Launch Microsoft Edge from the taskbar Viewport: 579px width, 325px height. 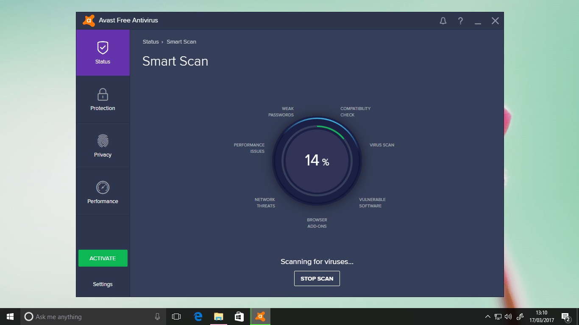tap(198, 316)
